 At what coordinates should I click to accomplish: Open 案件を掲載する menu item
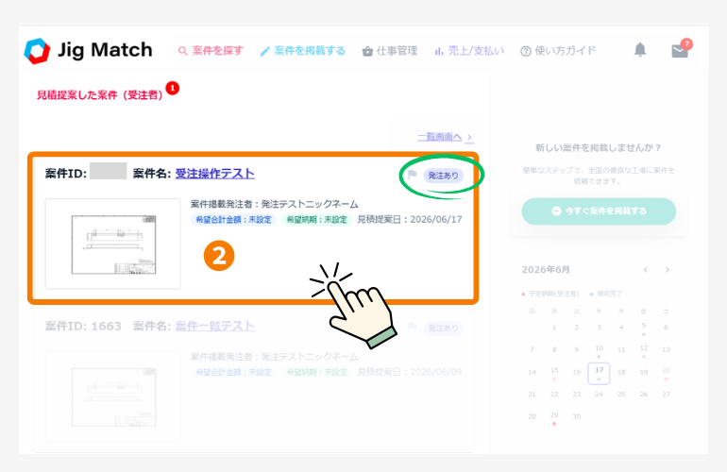click(x=303, y=51)
